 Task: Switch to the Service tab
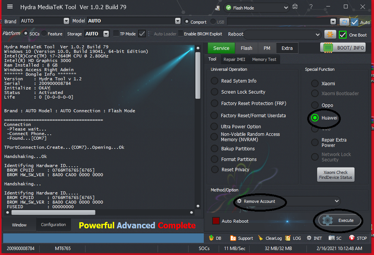(221, 48)
